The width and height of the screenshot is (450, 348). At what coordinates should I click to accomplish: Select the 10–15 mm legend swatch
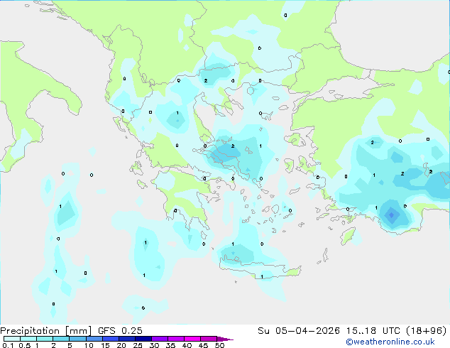(x=94, y=339)
